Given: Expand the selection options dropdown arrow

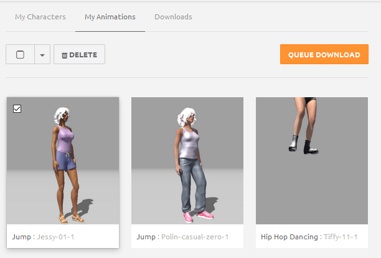Looking at the screenshot, I should 42,55.
